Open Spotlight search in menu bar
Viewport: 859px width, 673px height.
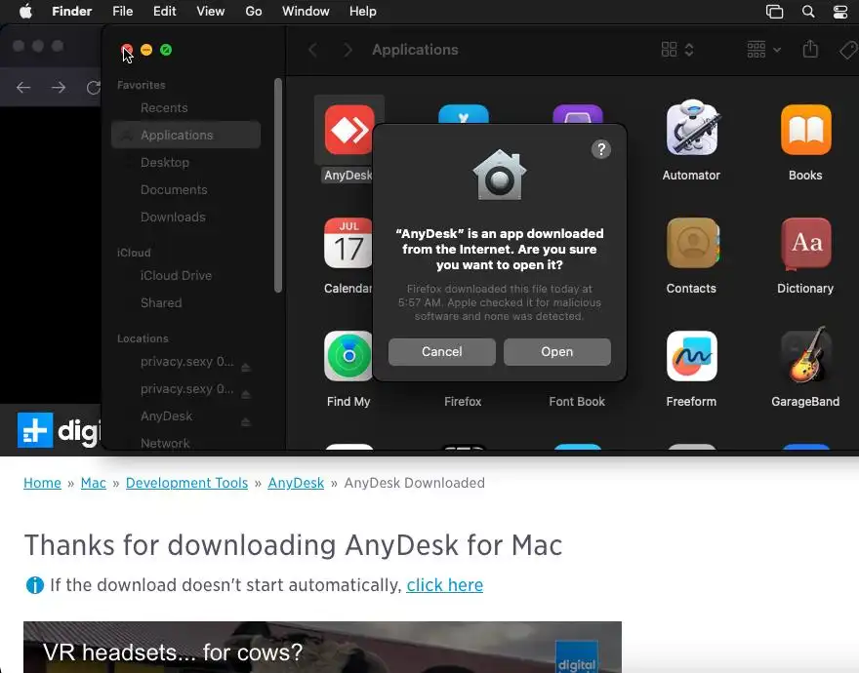[808, 12]
